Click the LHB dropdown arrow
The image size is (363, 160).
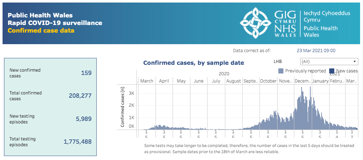354,62
